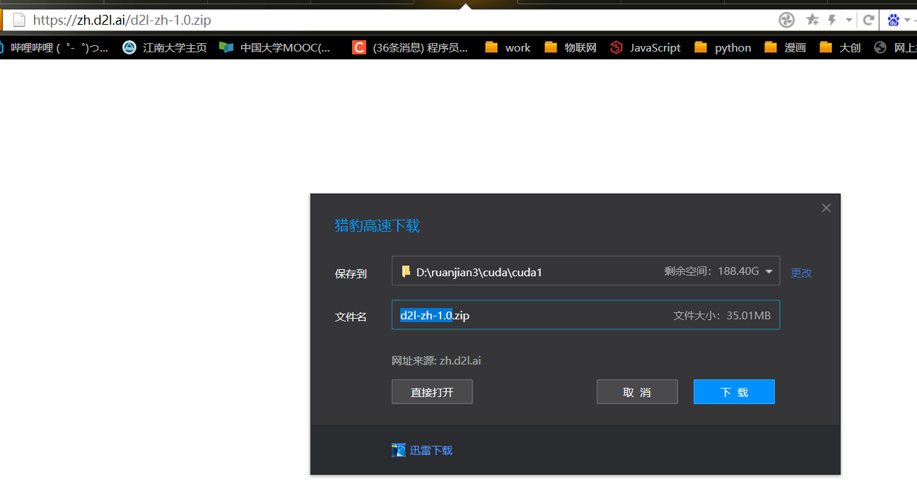Click the 迅雷 Thunder icon
917x503 pixels.
[x=399, y=450]
